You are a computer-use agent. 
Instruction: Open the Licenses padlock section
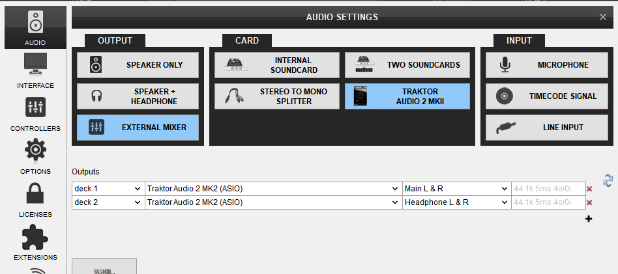point(35,199)
